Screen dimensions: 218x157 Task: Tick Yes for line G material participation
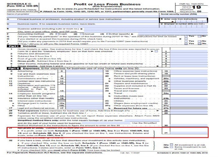coord(186,36)
